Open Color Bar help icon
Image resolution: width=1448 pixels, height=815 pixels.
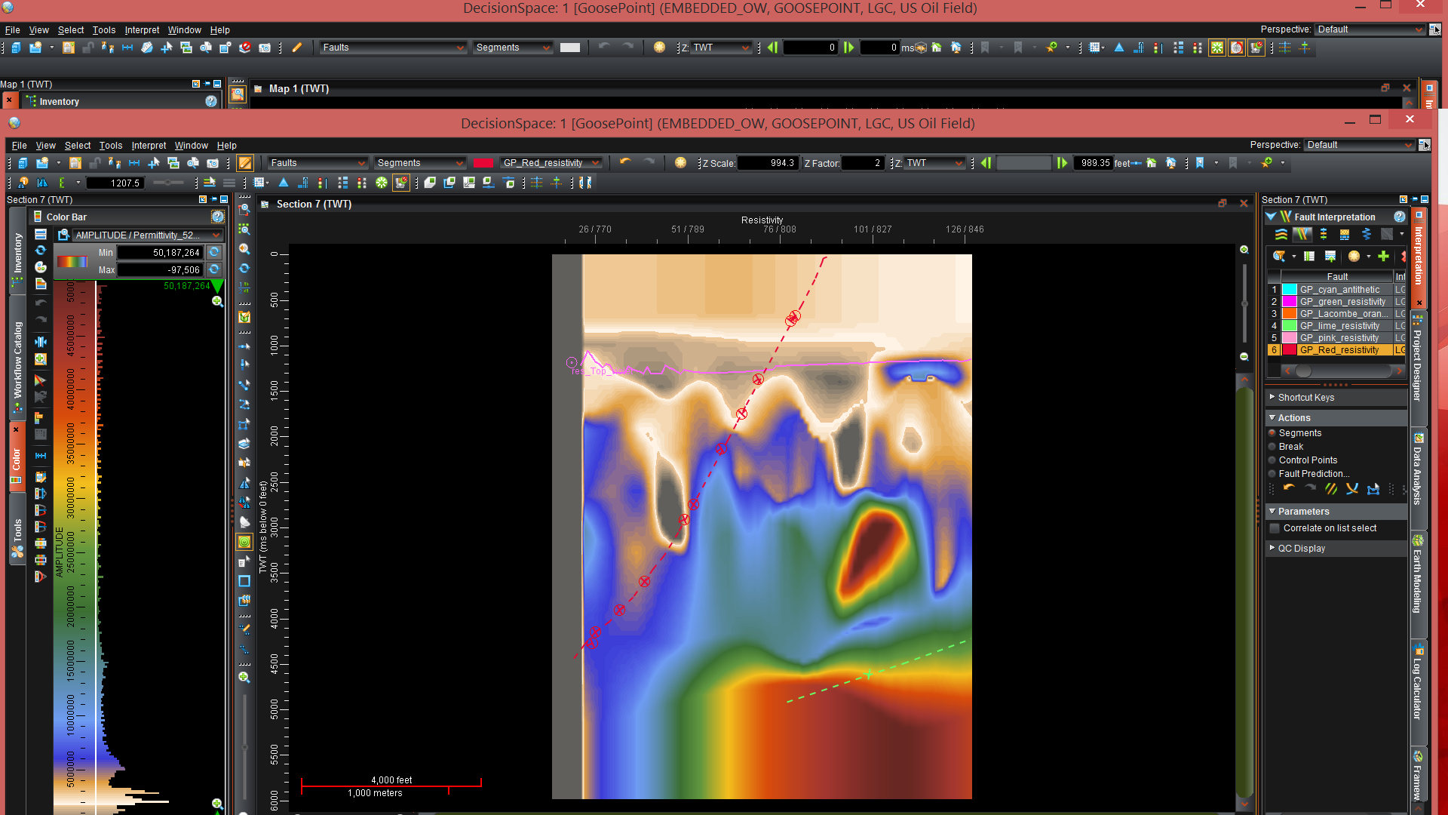(x=217, y=217)
